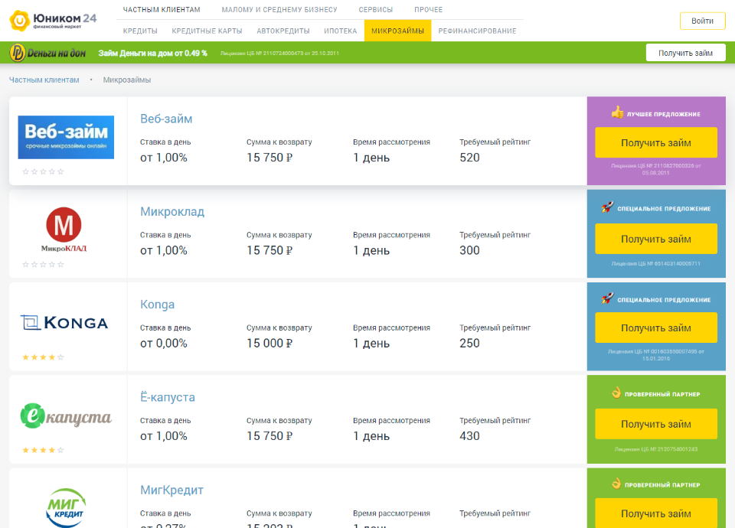This screenshot has width=735, height=528.
Task: Open the Микроклад title link
Action: tap(172, 211)
